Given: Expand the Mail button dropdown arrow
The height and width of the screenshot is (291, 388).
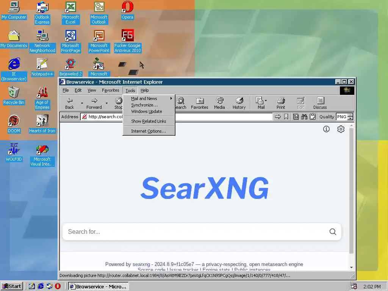Looking at the screenshot, I should click(x=266, y=101).
